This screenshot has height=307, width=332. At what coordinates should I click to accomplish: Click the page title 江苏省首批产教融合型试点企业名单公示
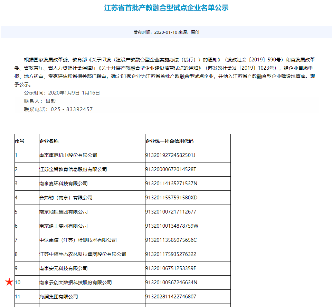166,8
